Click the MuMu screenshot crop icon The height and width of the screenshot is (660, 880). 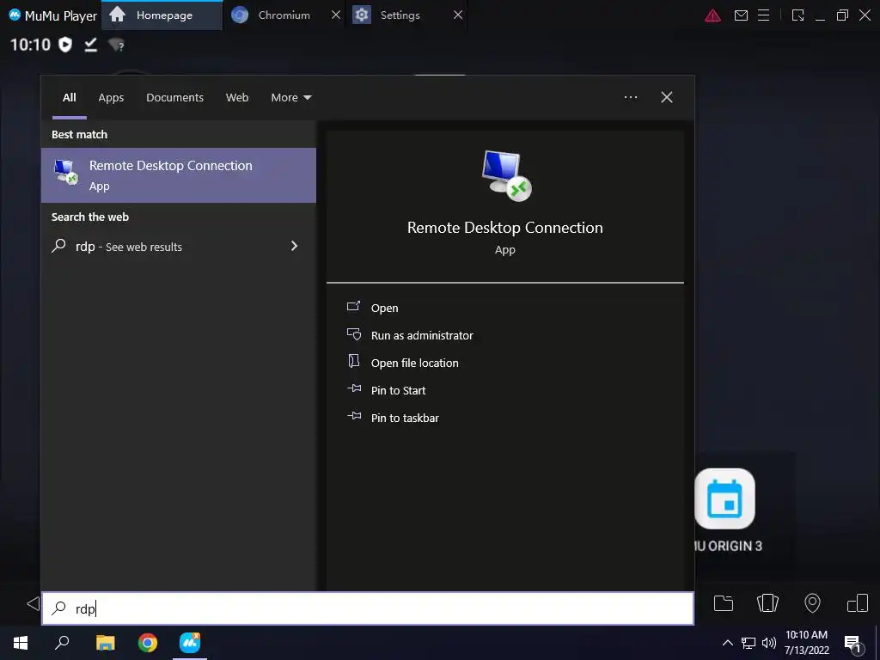(x=798, y=15)
